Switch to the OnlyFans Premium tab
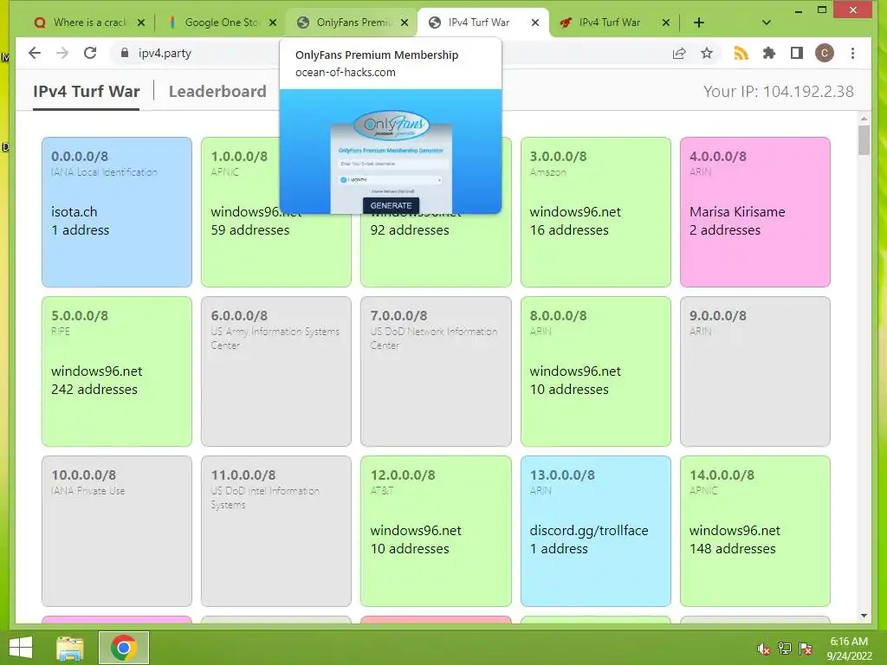Image resolution: width=887 pixels, height=665 pixels. [351, 23]
